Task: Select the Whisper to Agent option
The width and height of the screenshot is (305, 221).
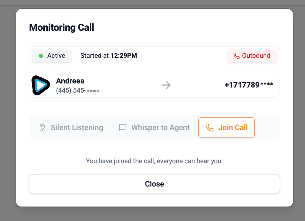Action: (x=154, y=127)
